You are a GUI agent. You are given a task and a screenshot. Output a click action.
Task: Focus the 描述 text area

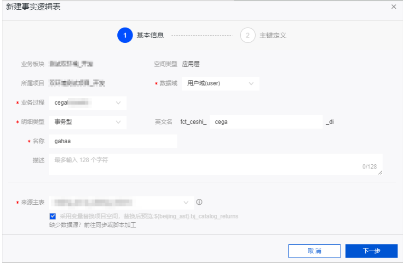pyautogui.click(x=216, y=164)
